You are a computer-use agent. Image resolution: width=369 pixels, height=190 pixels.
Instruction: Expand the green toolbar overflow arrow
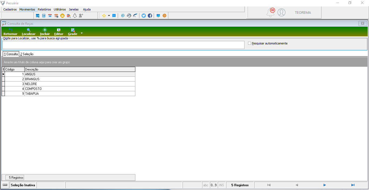pyautogui.click(x=82, y=33)
